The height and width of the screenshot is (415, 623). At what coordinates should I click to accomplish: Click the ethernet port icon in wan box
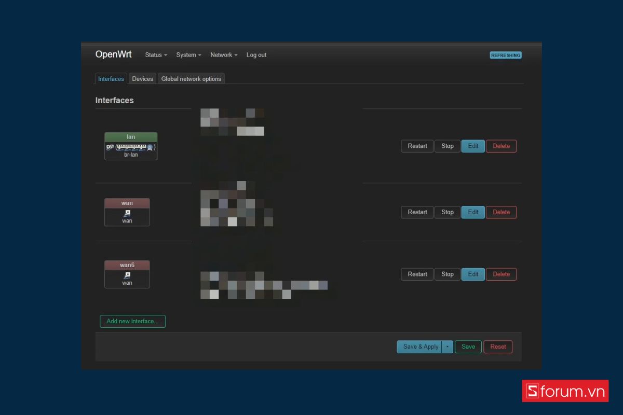(x=127, y=213)
